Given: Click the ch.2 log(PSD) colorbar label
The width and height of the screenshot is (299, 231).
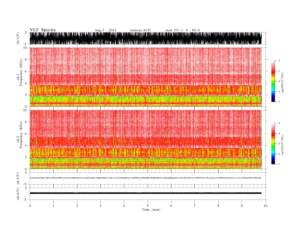Looking at the screenshot, I should [283, 145].
